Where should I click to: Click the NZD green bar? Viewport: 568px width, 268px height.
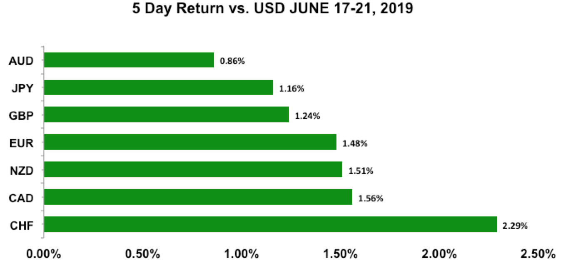click(193, 169)
